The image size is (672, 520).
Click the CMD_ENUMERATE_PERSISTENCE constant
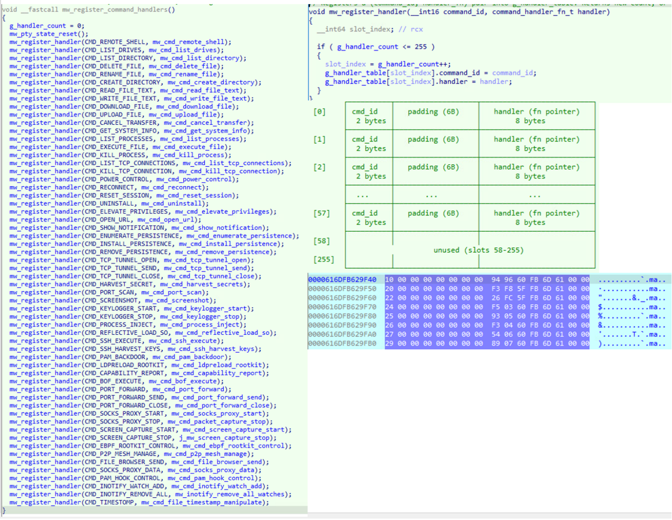pos(132,236)
